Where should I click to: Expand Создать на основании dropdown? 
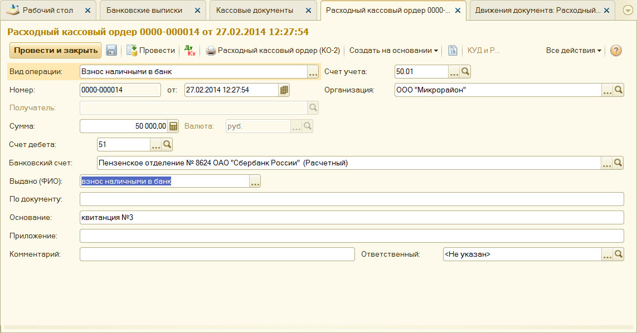pos(393,51)
